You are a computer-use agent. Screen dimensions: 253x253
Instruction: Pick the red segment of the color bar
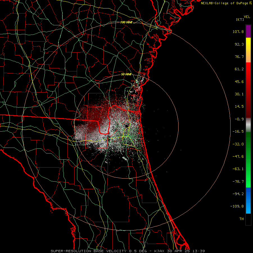pyautogui.click(x=248, y=90)
